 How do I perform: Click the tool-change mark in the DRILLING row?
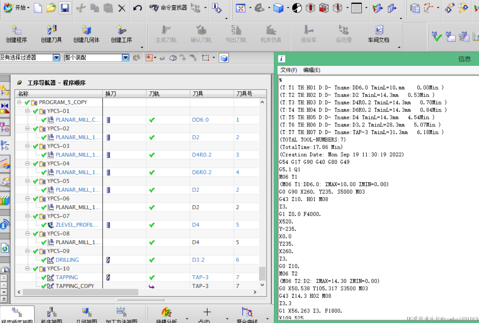click(x=108, y=260)
